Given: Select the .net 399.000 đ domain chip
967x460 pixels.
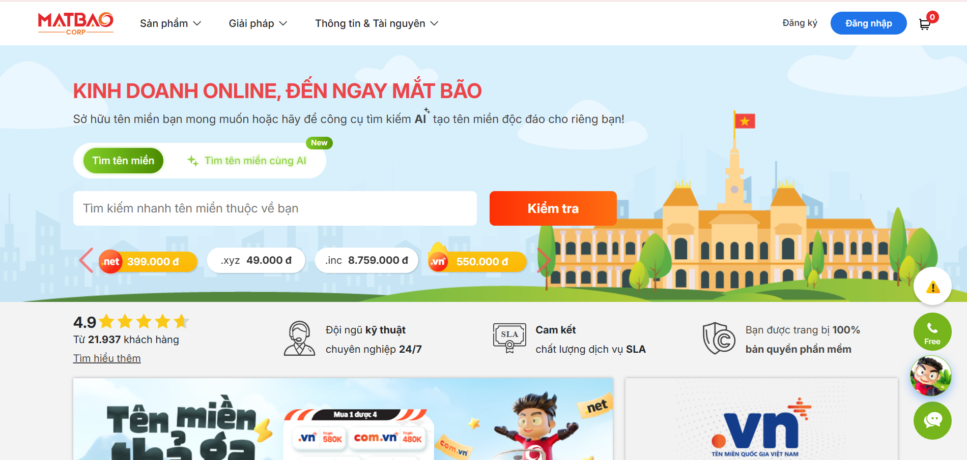Looking at the screenshot, I should (x=148, y=262).
